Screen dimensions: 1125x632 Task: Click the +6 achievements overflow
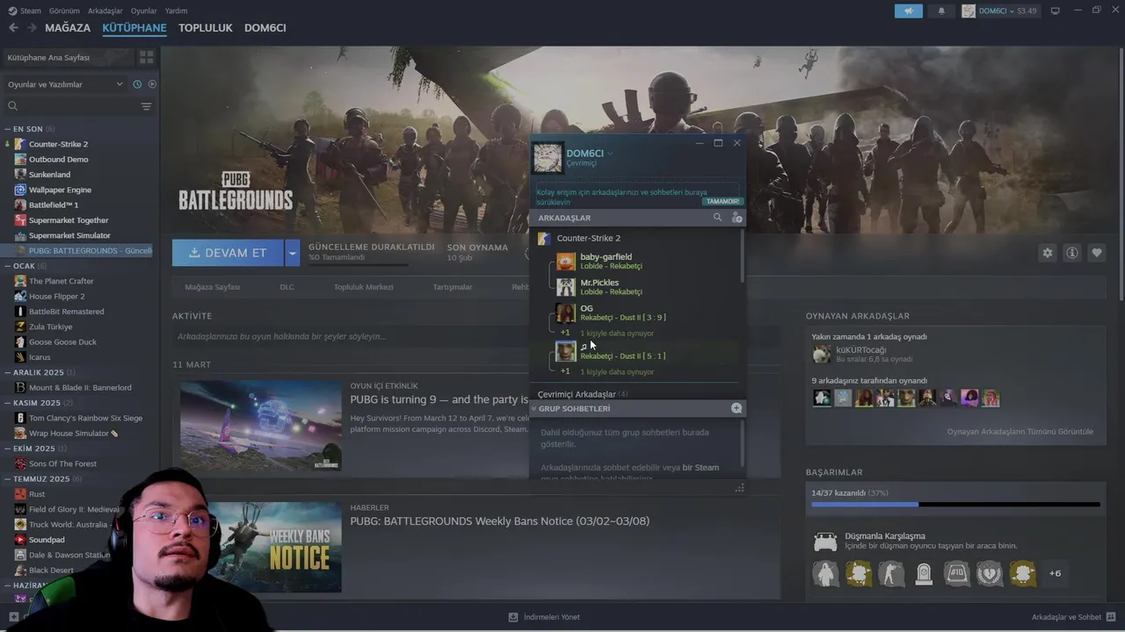[1055, 573]
